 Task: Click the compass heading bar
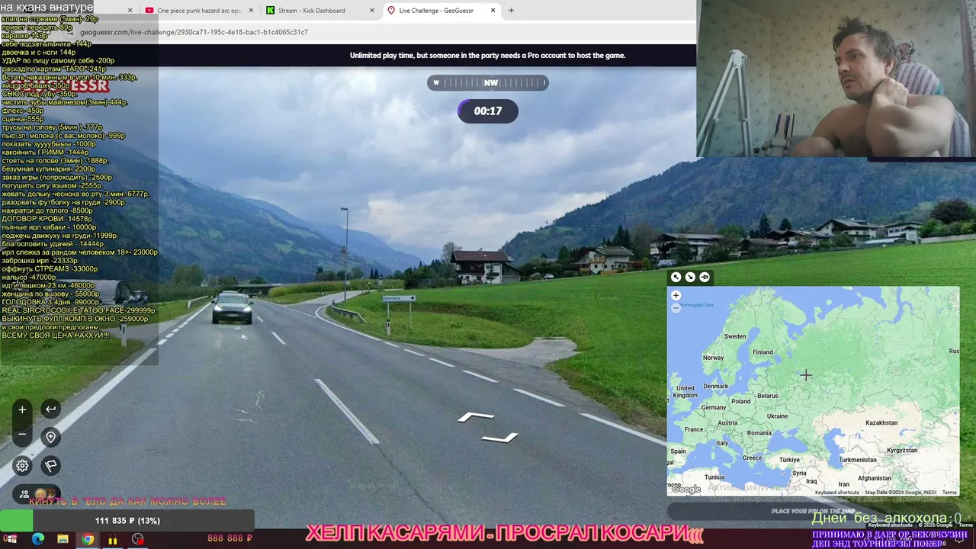pyautogui.click(x=487, y=82)
